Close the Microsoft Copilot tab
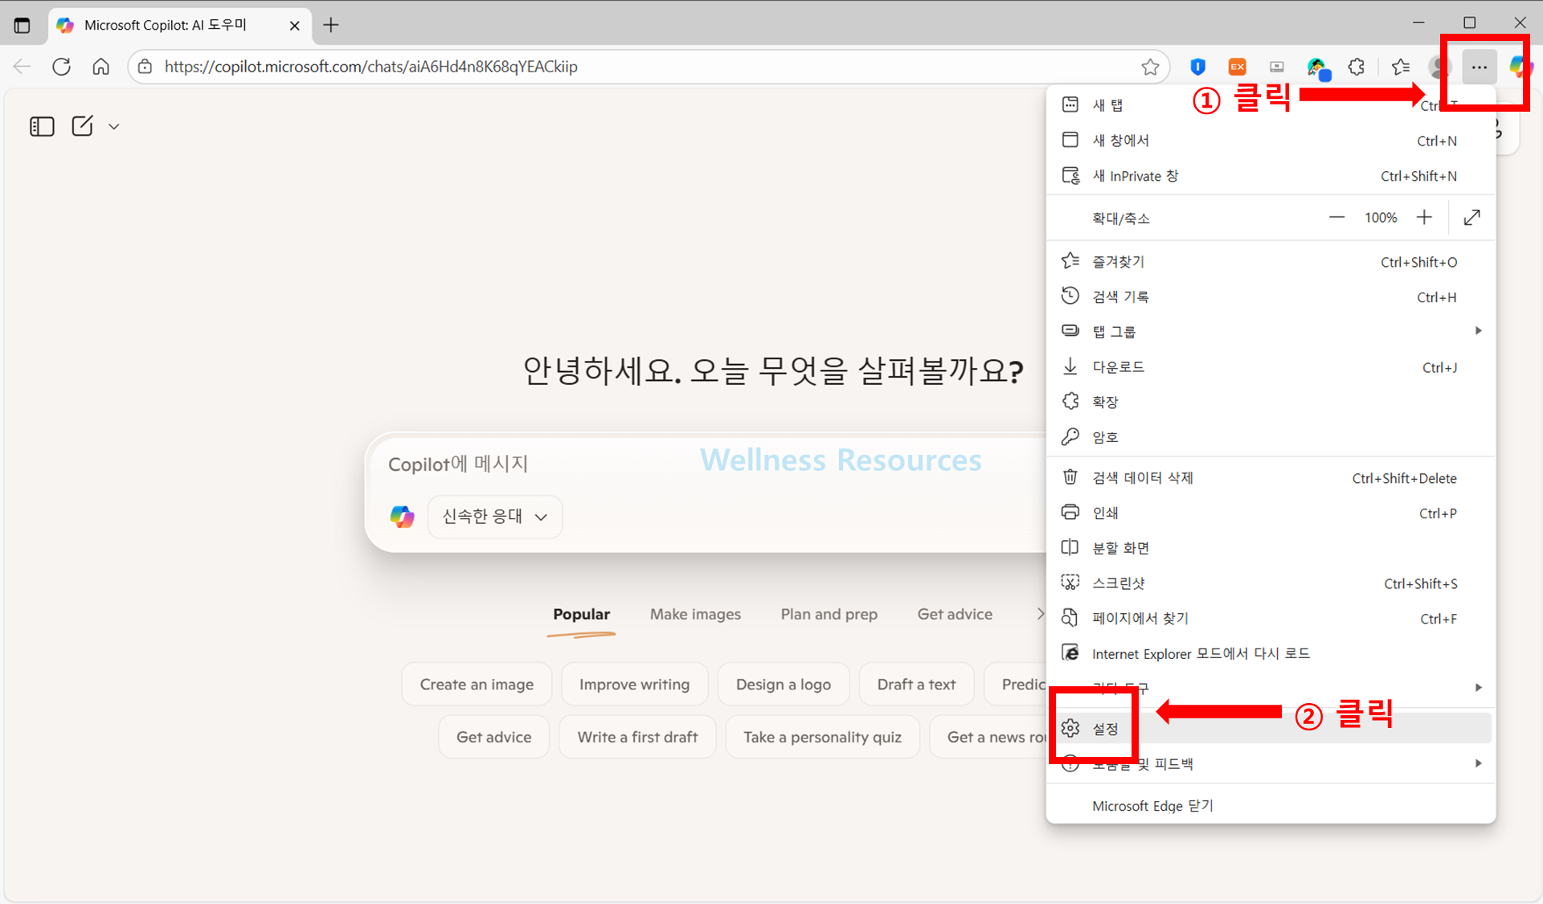The image size is (1543, 904). point(294,26)
